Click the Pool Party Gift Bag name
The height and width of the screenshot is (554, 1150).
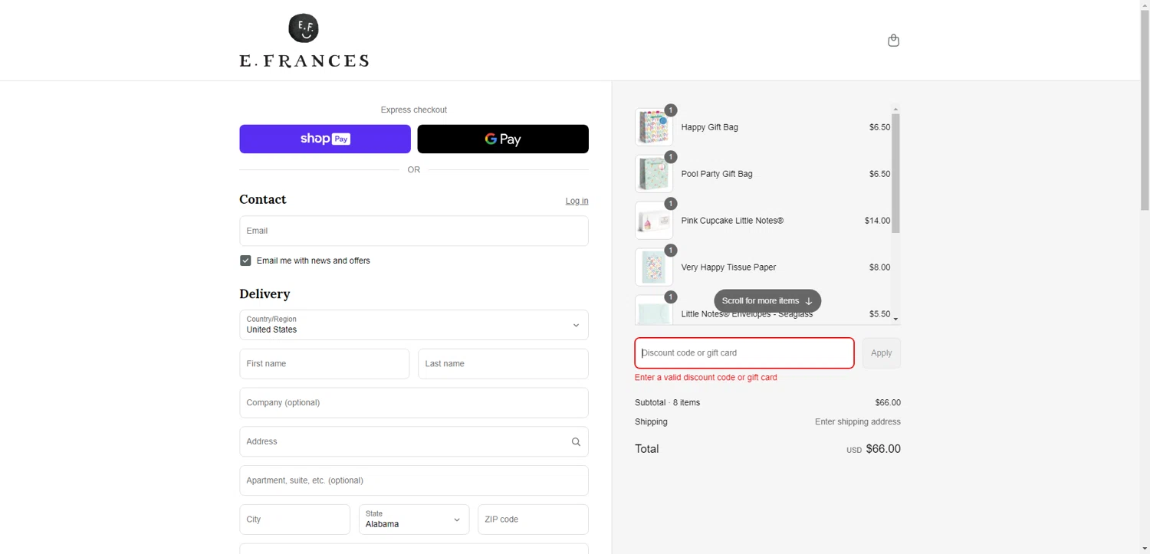[717, 174]
